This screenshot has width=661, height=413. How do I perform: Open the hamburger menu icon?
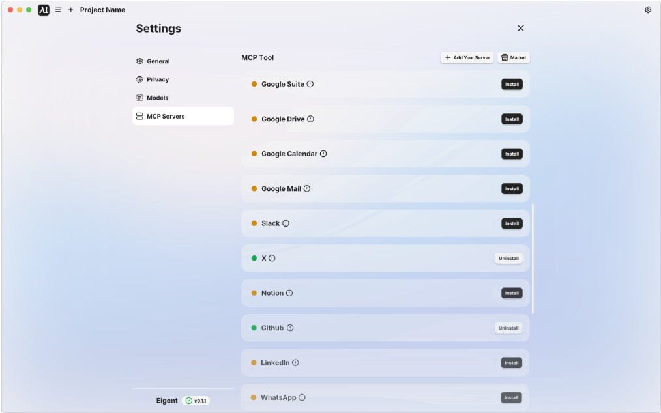[58, 10]
